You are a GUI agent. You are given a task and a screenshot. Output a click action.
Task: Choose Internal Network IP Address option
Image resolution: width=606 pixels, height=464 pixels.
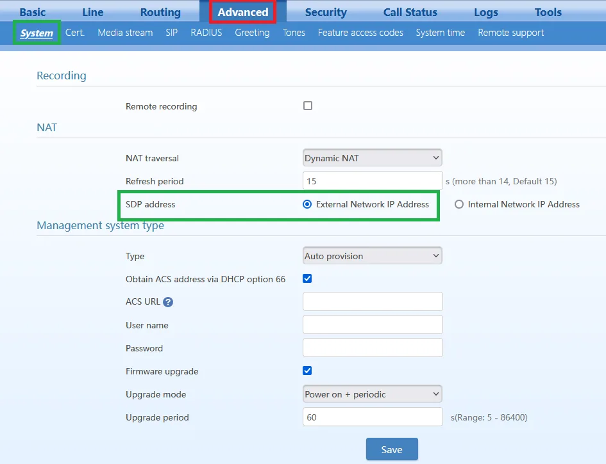pos(459,204)
